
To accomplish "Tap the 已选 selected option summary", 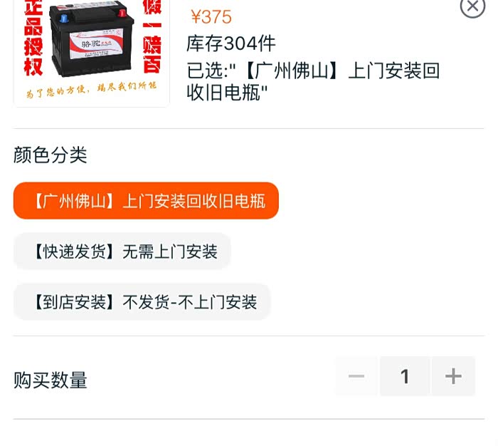I will click(x=313, y=81).
